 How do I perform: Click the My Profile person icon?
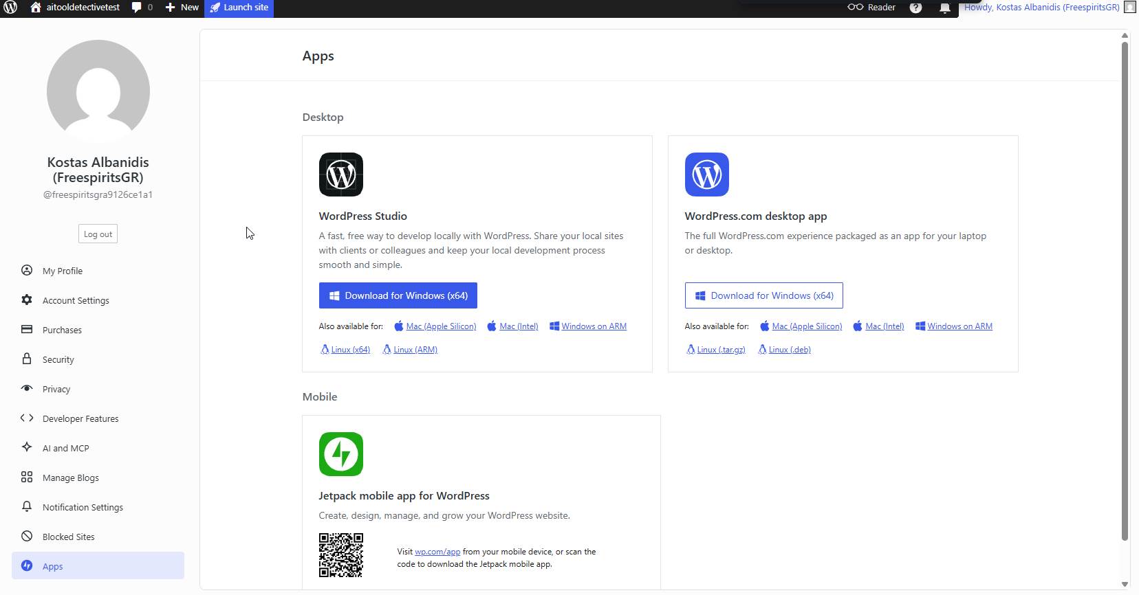click(x=27, y=270)
